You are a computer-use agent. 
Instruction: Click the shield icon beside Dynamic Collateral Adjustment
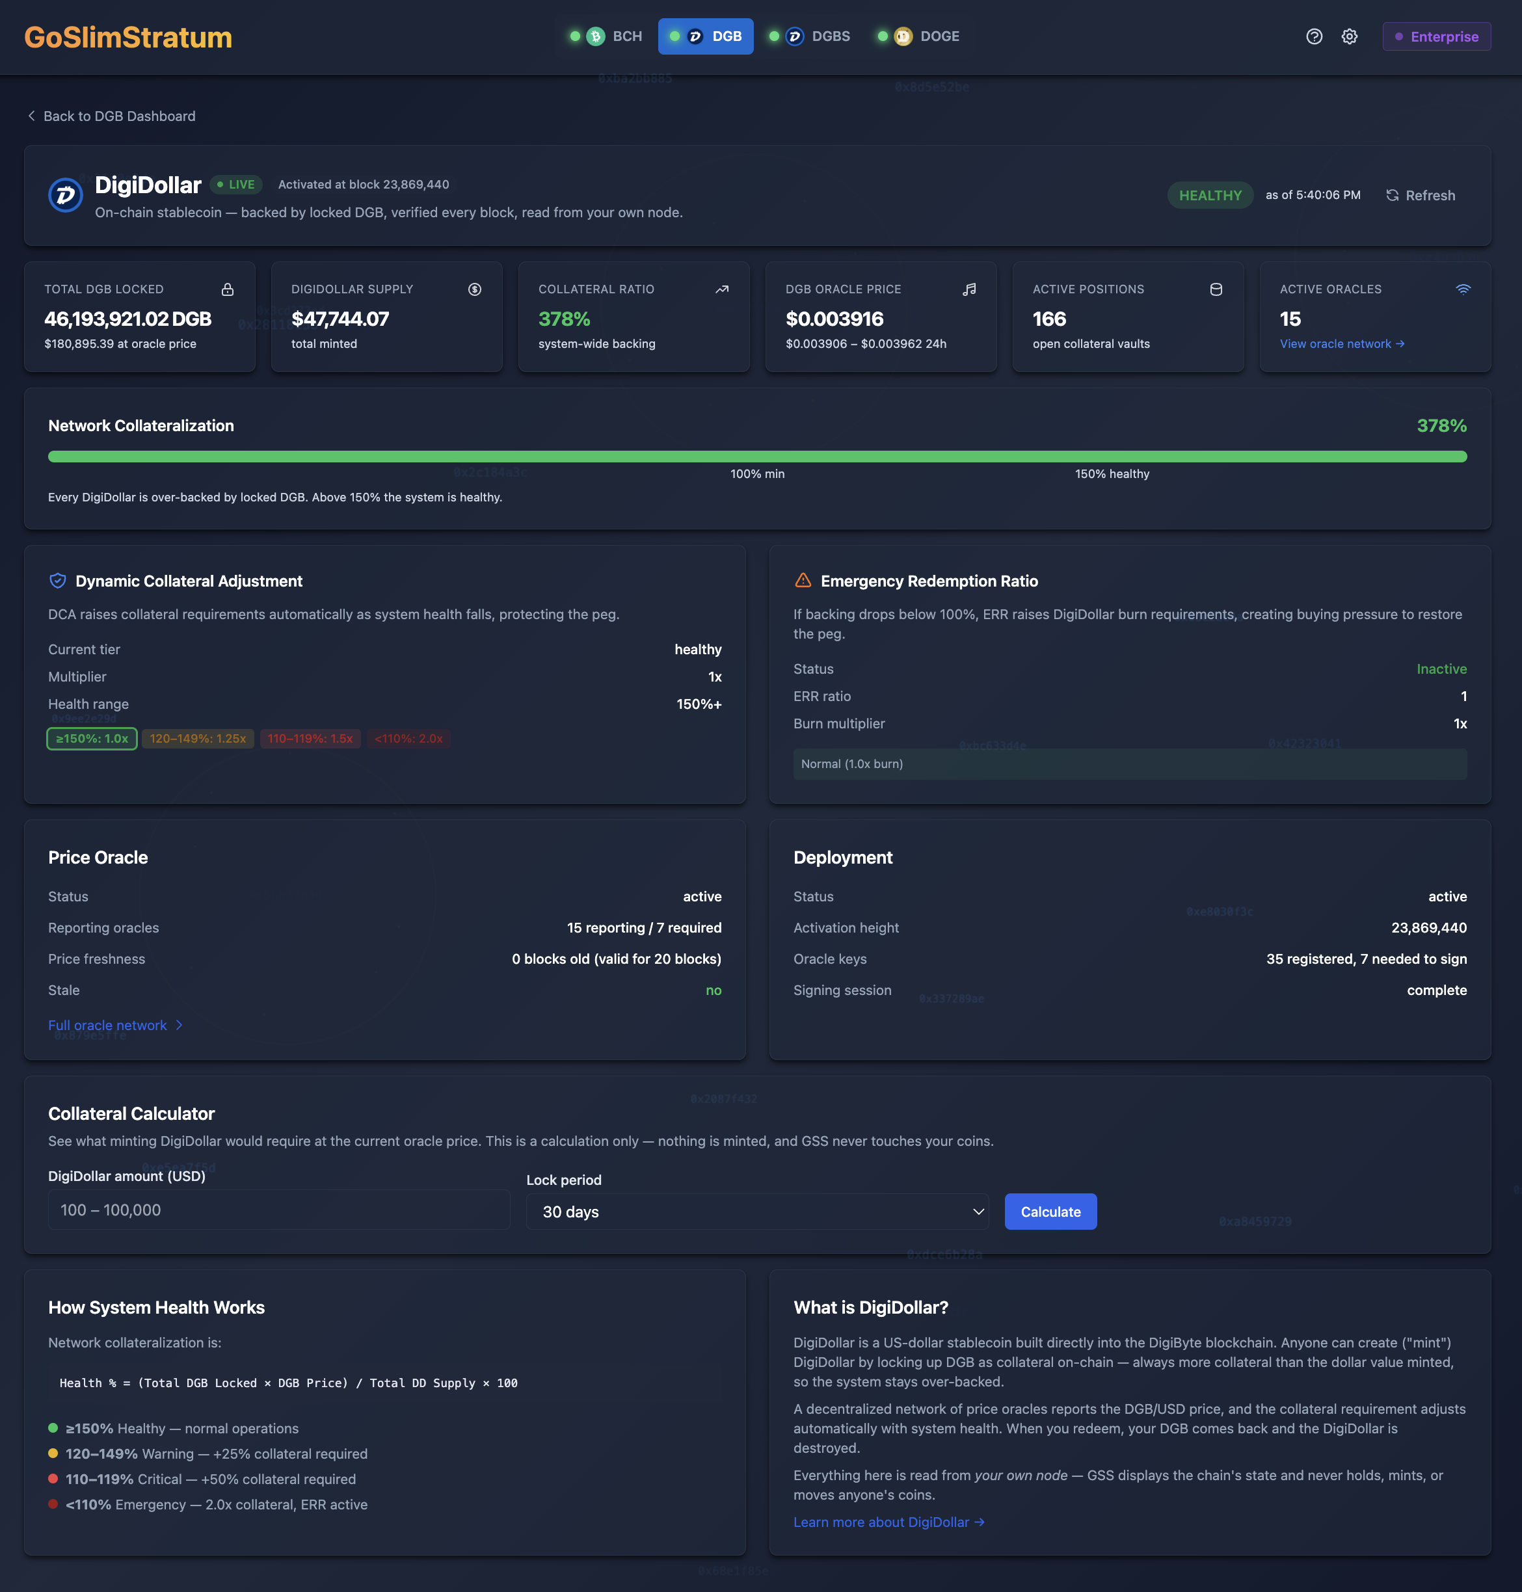[58, 581]
